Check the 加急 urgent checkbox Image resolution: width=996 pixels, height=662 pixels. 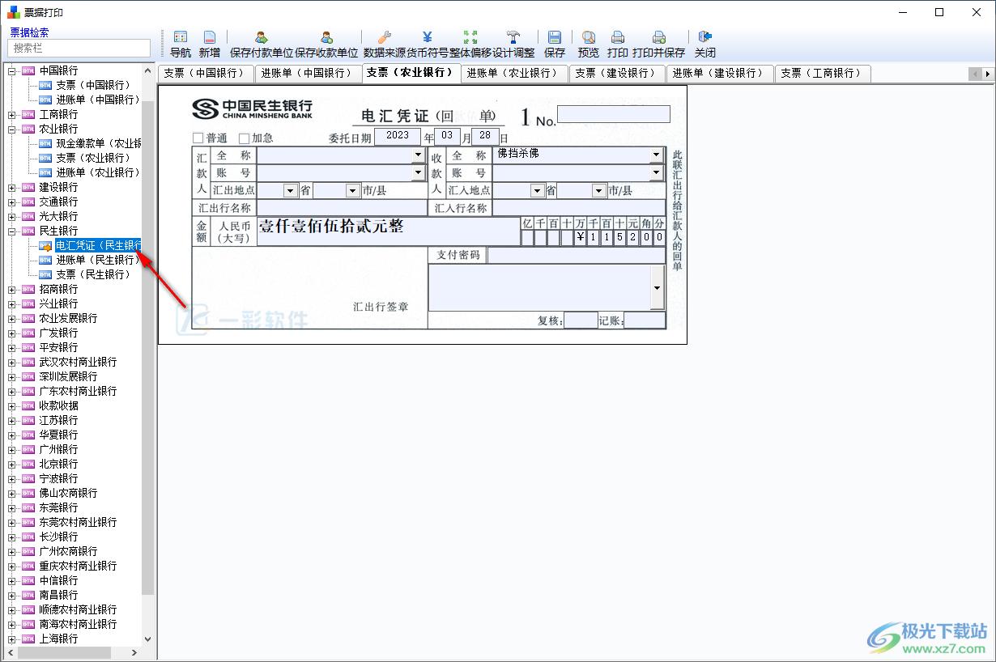(244, 138)
